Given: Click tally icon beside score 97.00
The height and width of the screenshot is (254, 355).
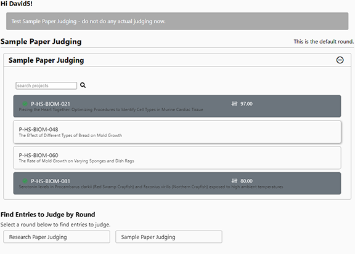Looking at the screenshot, I should coord(234,104).
